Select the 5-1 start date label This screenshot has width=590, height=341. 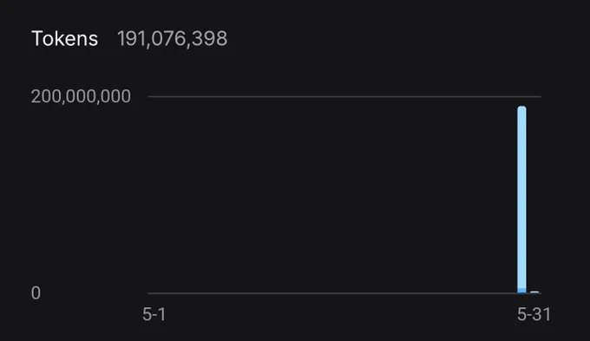[x=154, y=314]
